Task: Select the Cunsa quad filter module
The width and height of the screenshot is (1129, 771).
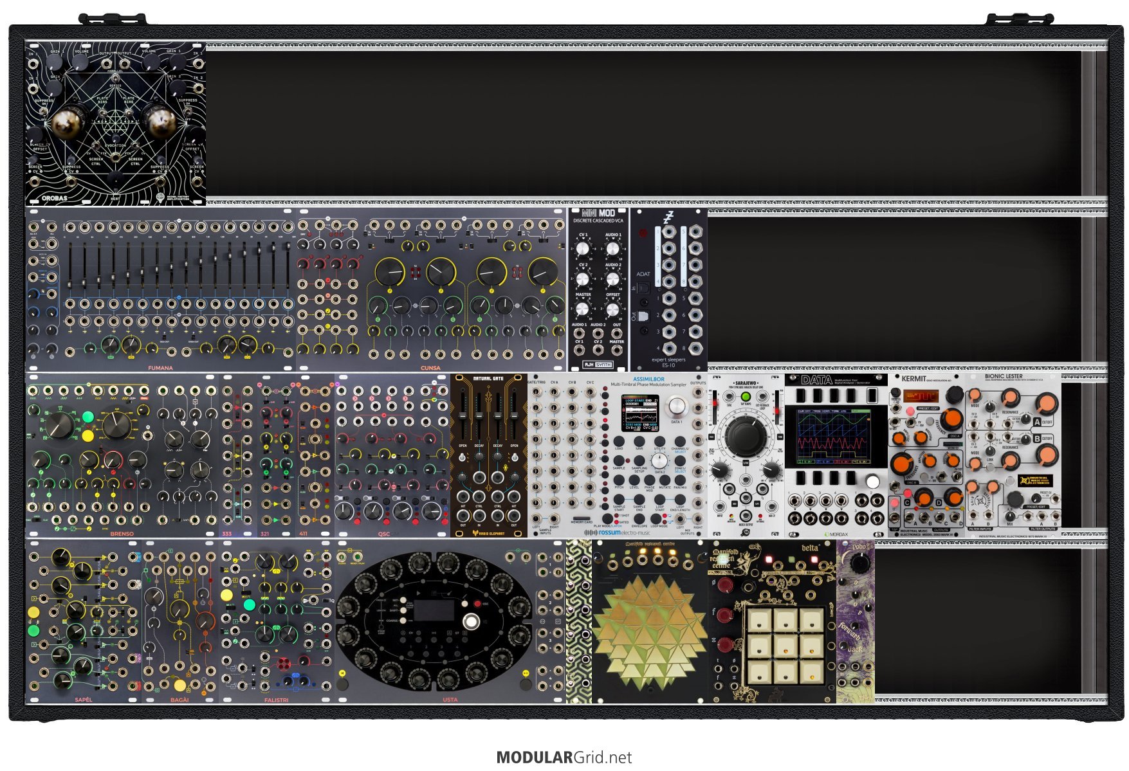Action: tap(431, 289)
